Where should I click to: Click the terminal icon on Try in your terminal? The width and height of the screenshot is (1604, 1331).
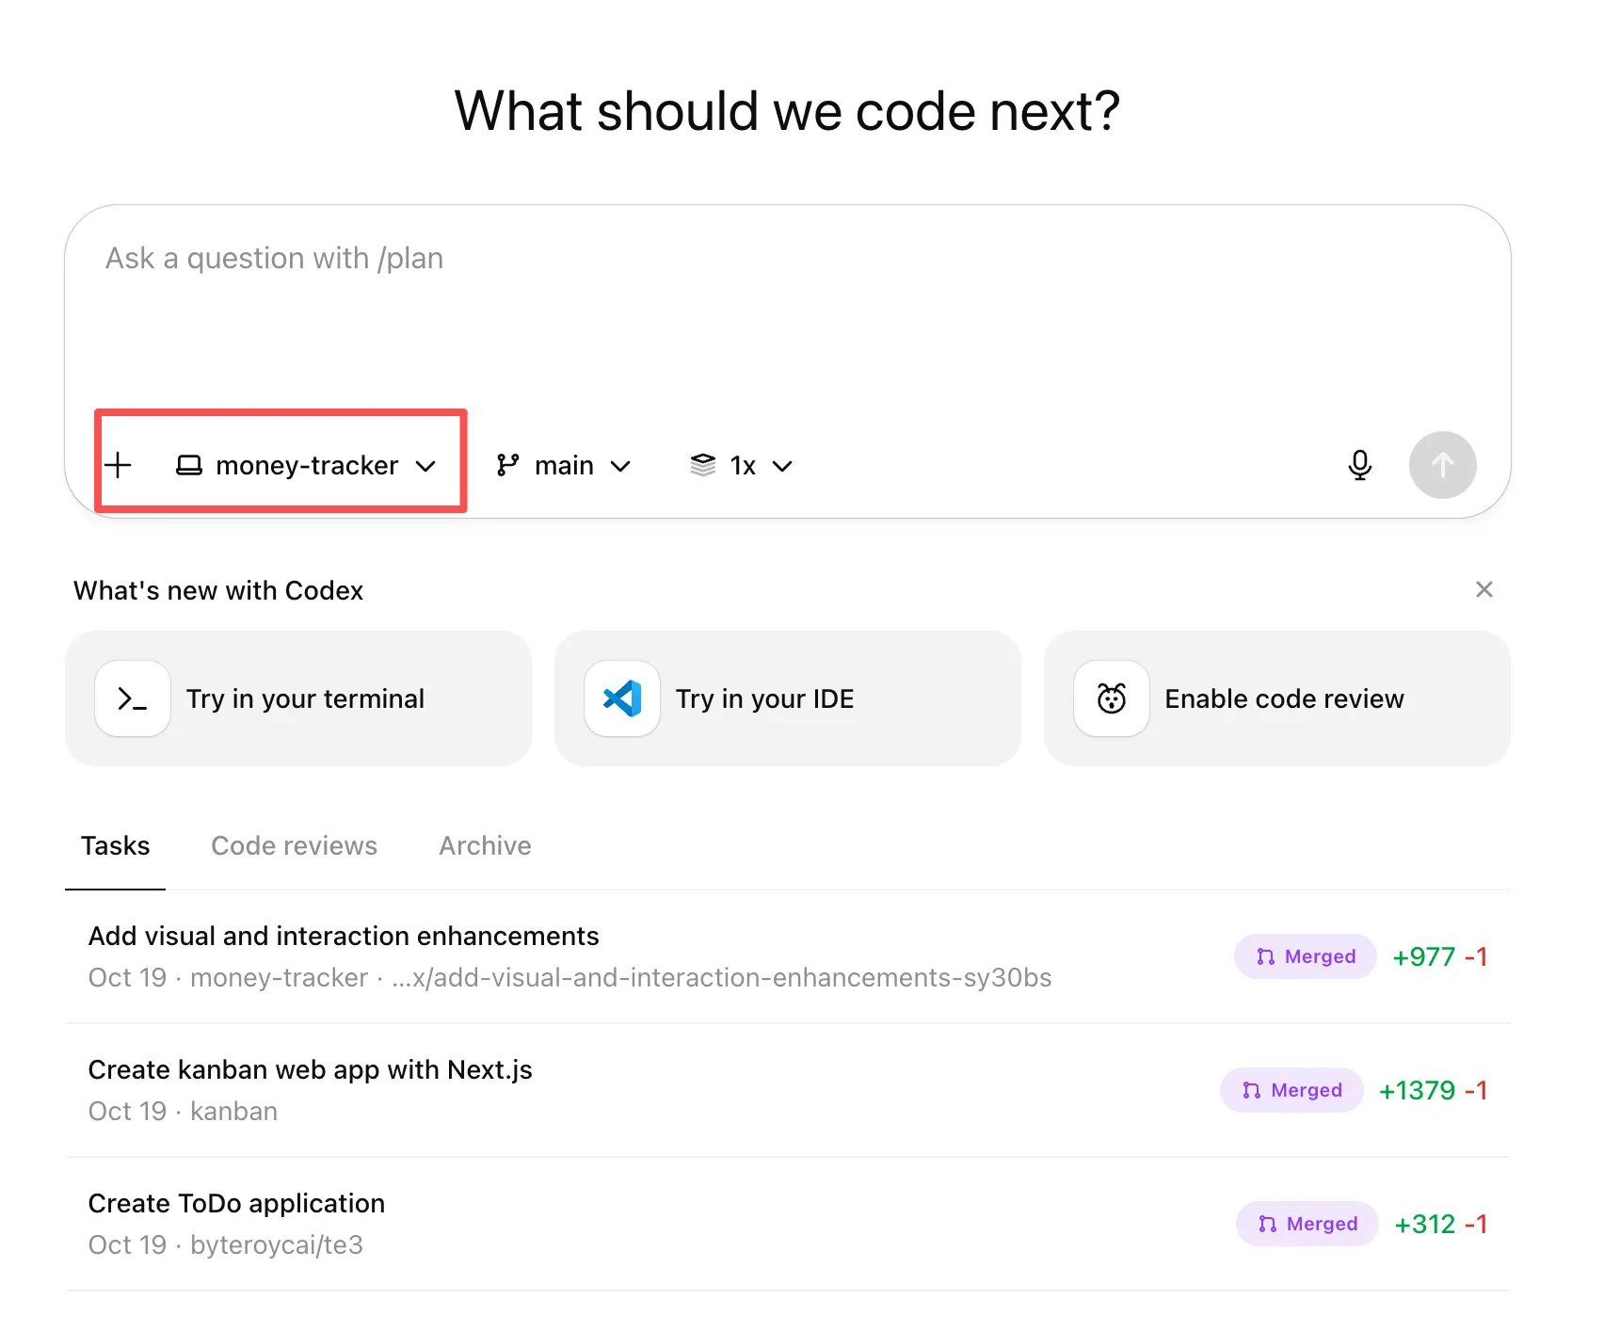(x=132, y=698)
